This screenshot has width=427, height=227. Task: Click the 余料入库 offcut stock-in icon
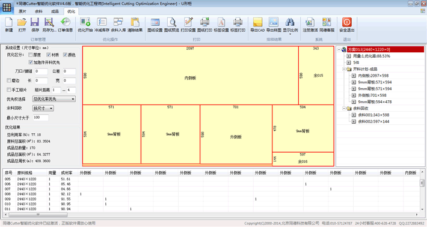[x=118, y=25]
